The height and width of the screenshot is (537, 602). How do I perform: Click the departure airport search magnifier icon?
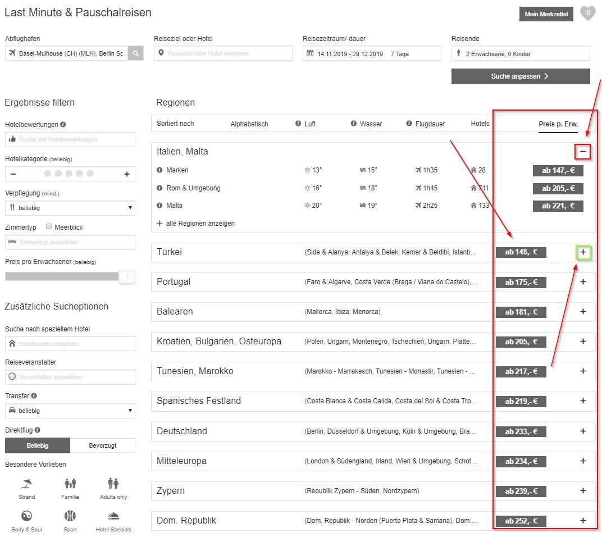(135, 53)
